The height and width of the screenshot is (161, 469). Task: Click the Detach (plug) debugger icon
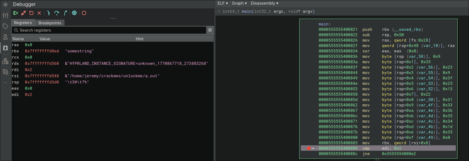[24, 13]
